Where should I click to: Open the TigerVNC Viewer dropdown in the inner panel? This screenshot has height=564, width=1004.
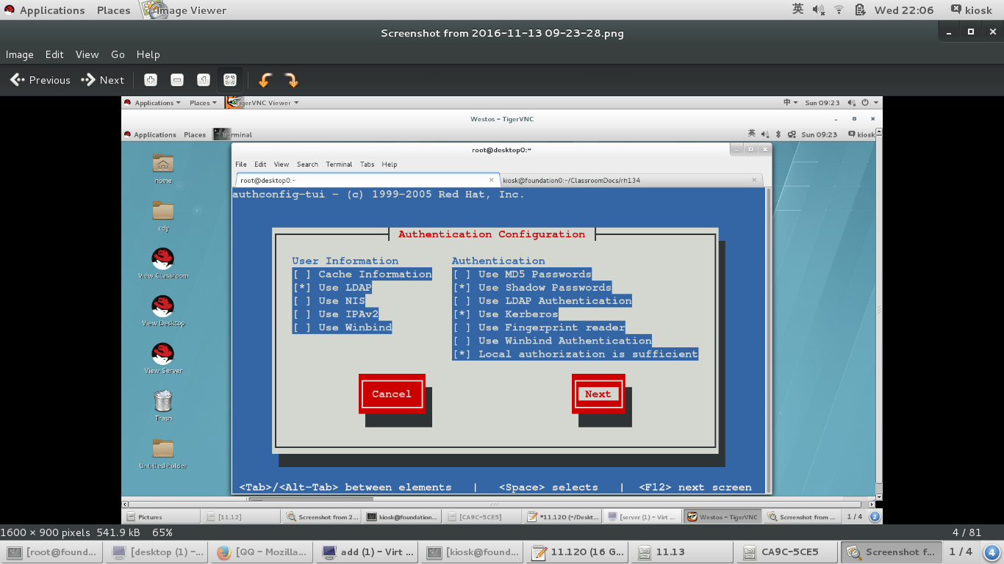pos(262,103)
